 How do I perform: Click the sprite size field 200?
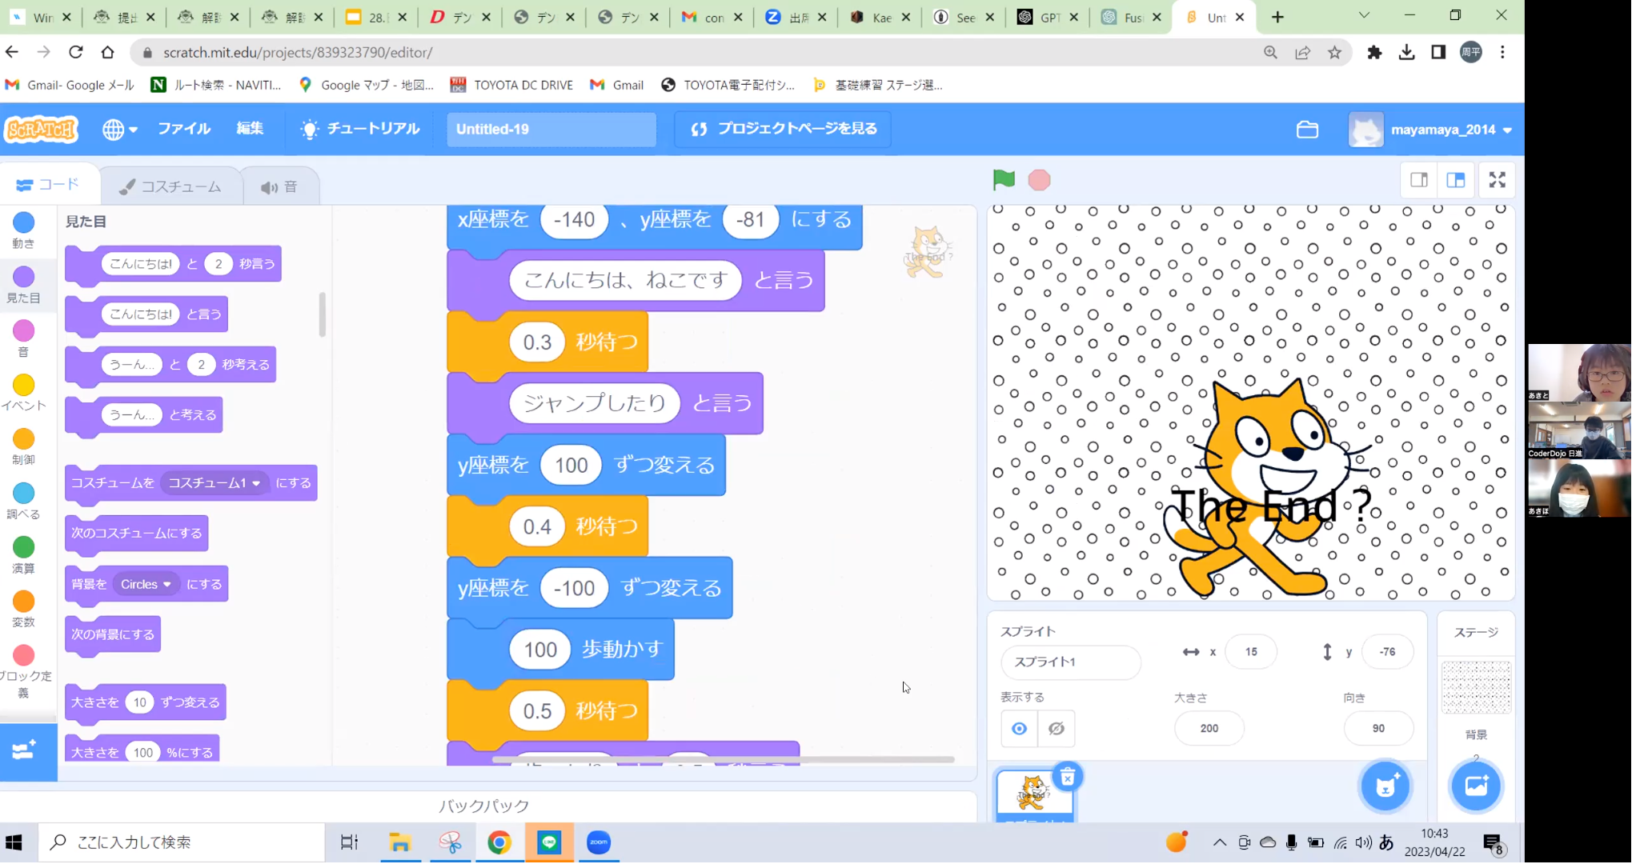pos(1209,728)
